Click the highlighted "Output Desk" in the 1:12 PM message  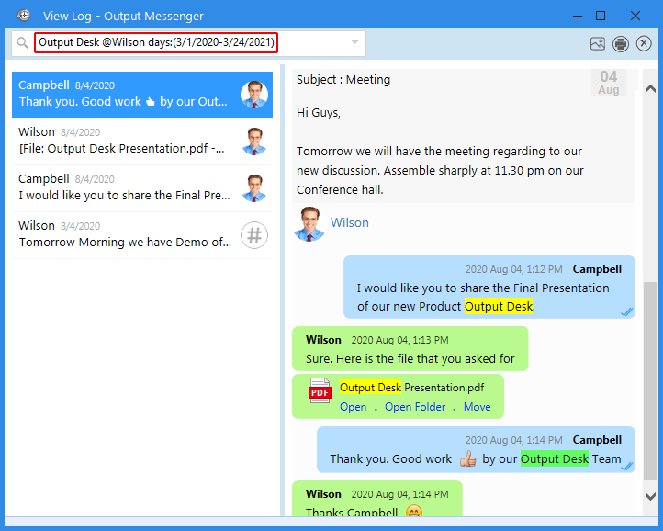499,306
